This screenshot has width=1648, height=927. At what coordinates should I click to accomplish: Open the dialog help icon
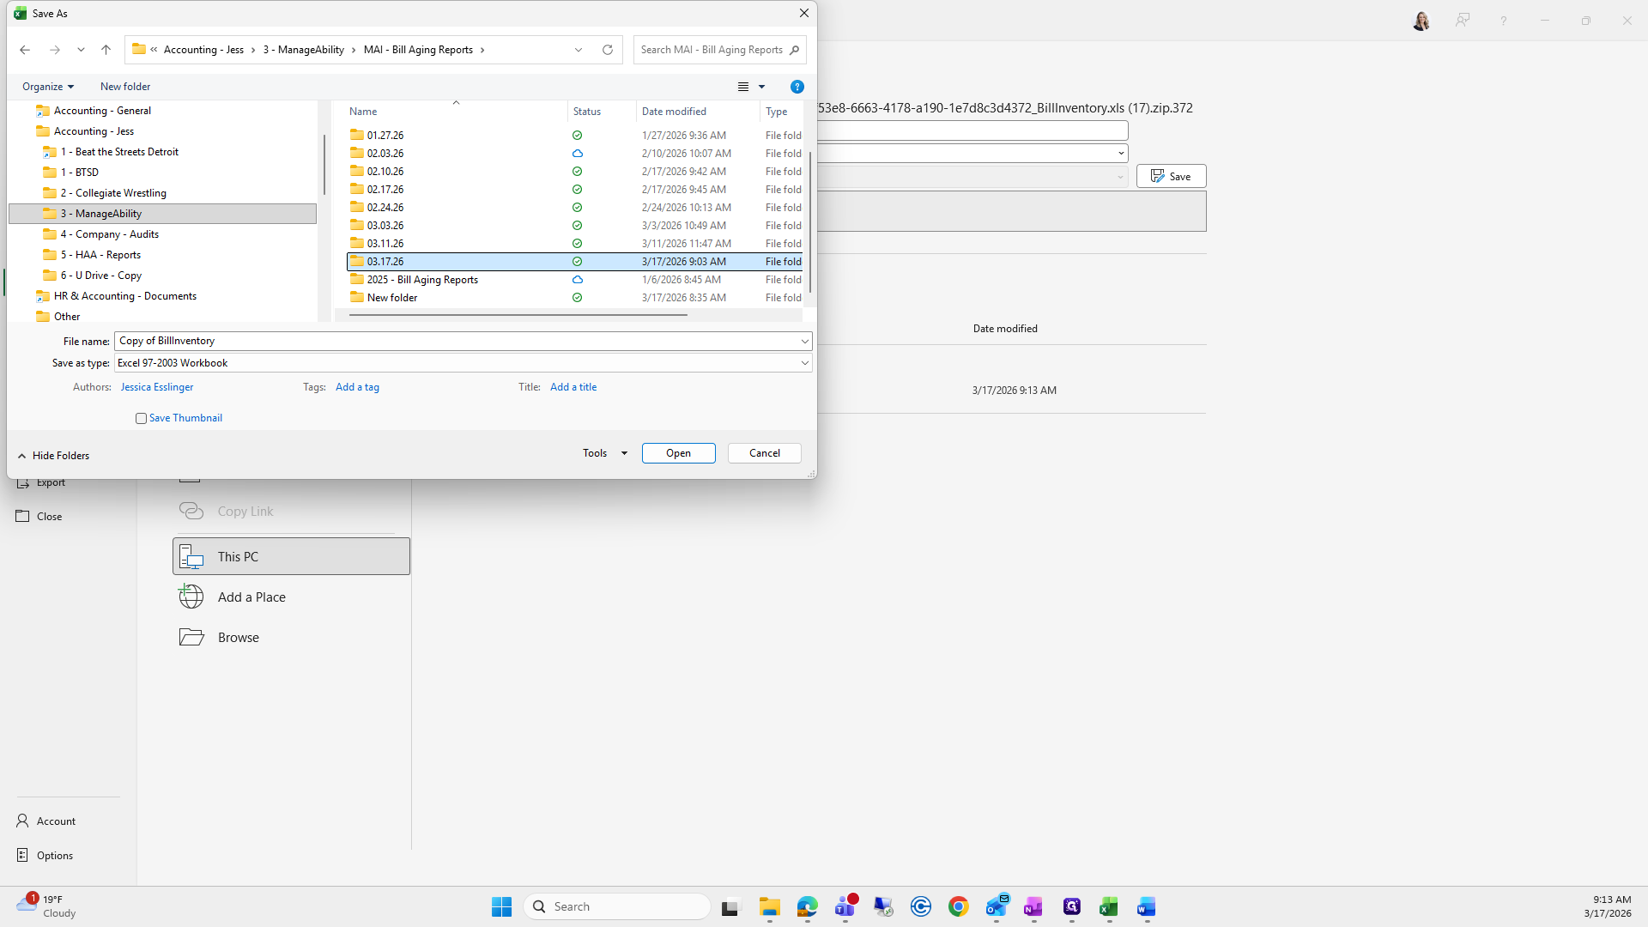(797, 87)
